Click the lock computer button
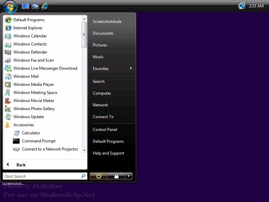Image resolution: width=269 pixels, height=202 pixels. tap(116, 176)
